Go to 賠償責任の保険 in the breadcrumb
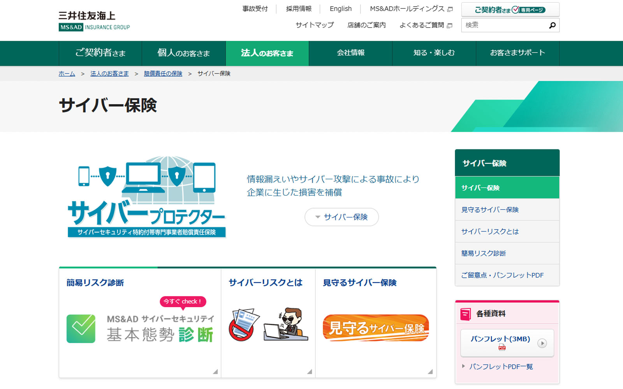Image resolution: width=623 pixels, height=389 pixels. tap(163, 74)
